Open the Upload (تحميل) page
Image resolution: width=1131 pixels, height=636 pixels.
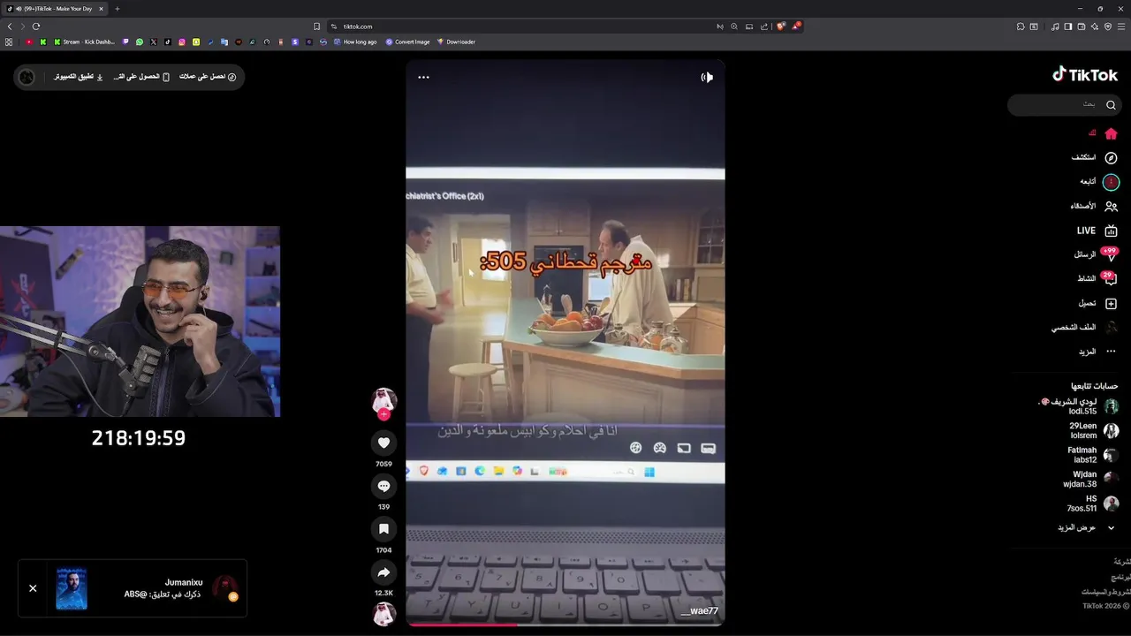pyautogui.click(x=1097, y=303)
